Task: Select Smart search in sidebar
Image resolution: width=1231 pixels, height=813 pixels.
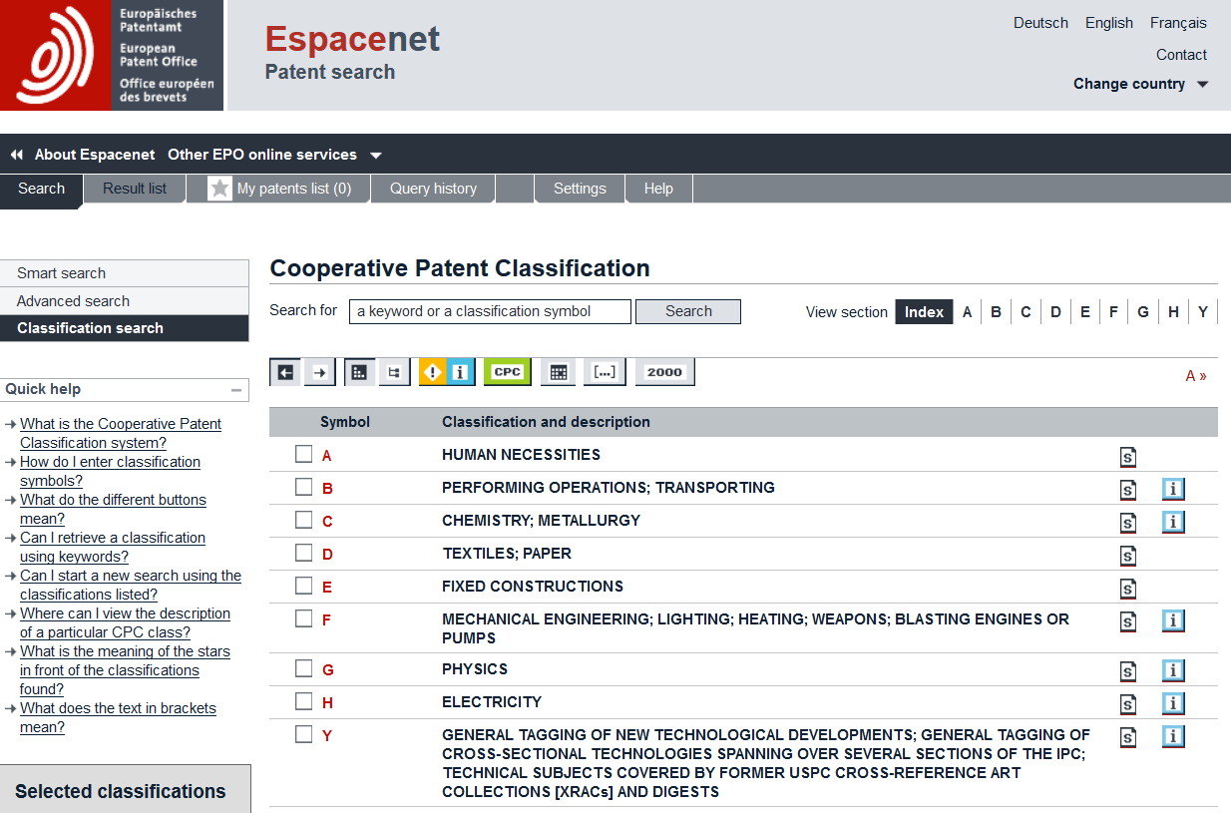Action: coord(125,273)
